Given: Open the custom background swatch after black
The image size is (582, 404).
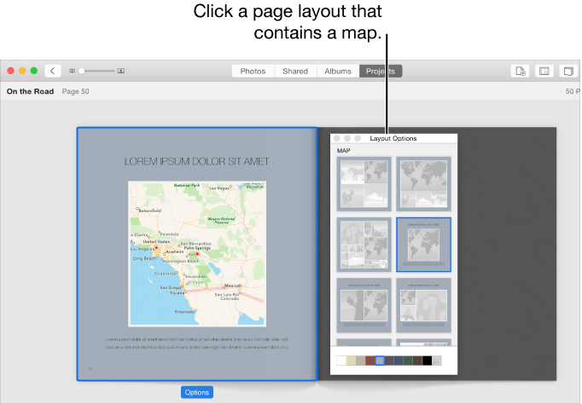Looking at the screenshot, I should click(437, 361).
